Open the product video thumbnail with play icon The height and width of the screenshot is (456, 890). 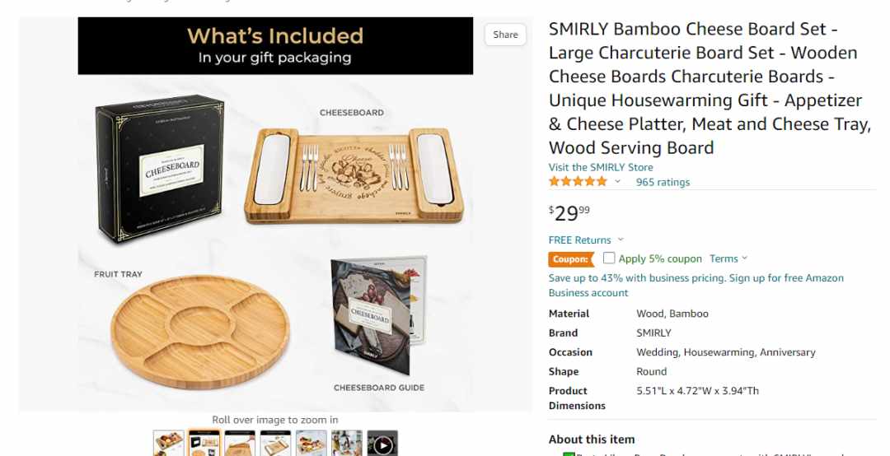point(382,444)
